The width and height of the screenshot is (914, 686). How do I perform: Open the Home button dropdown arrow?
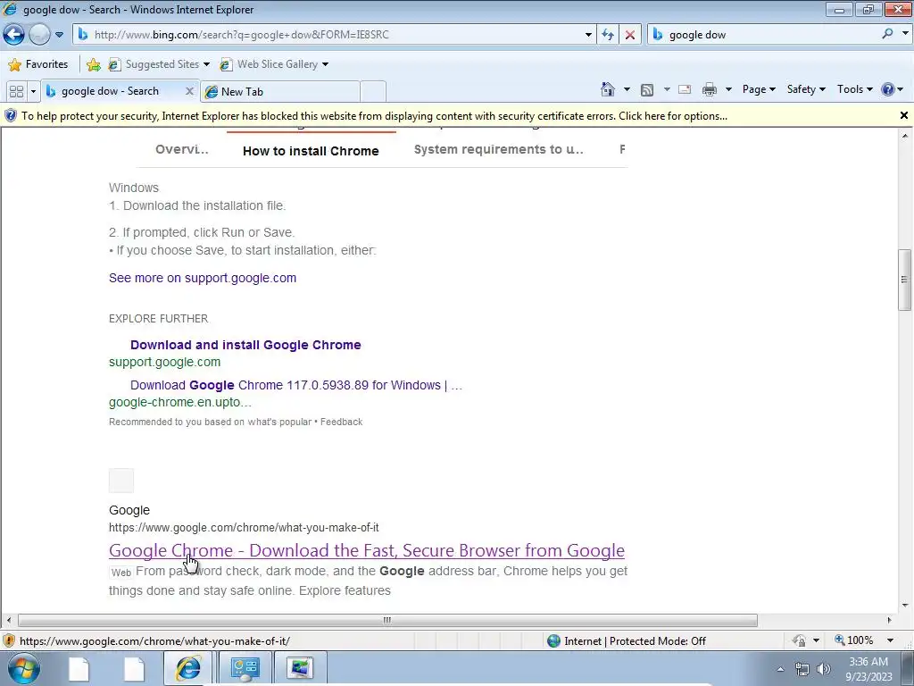click(627, 89)
